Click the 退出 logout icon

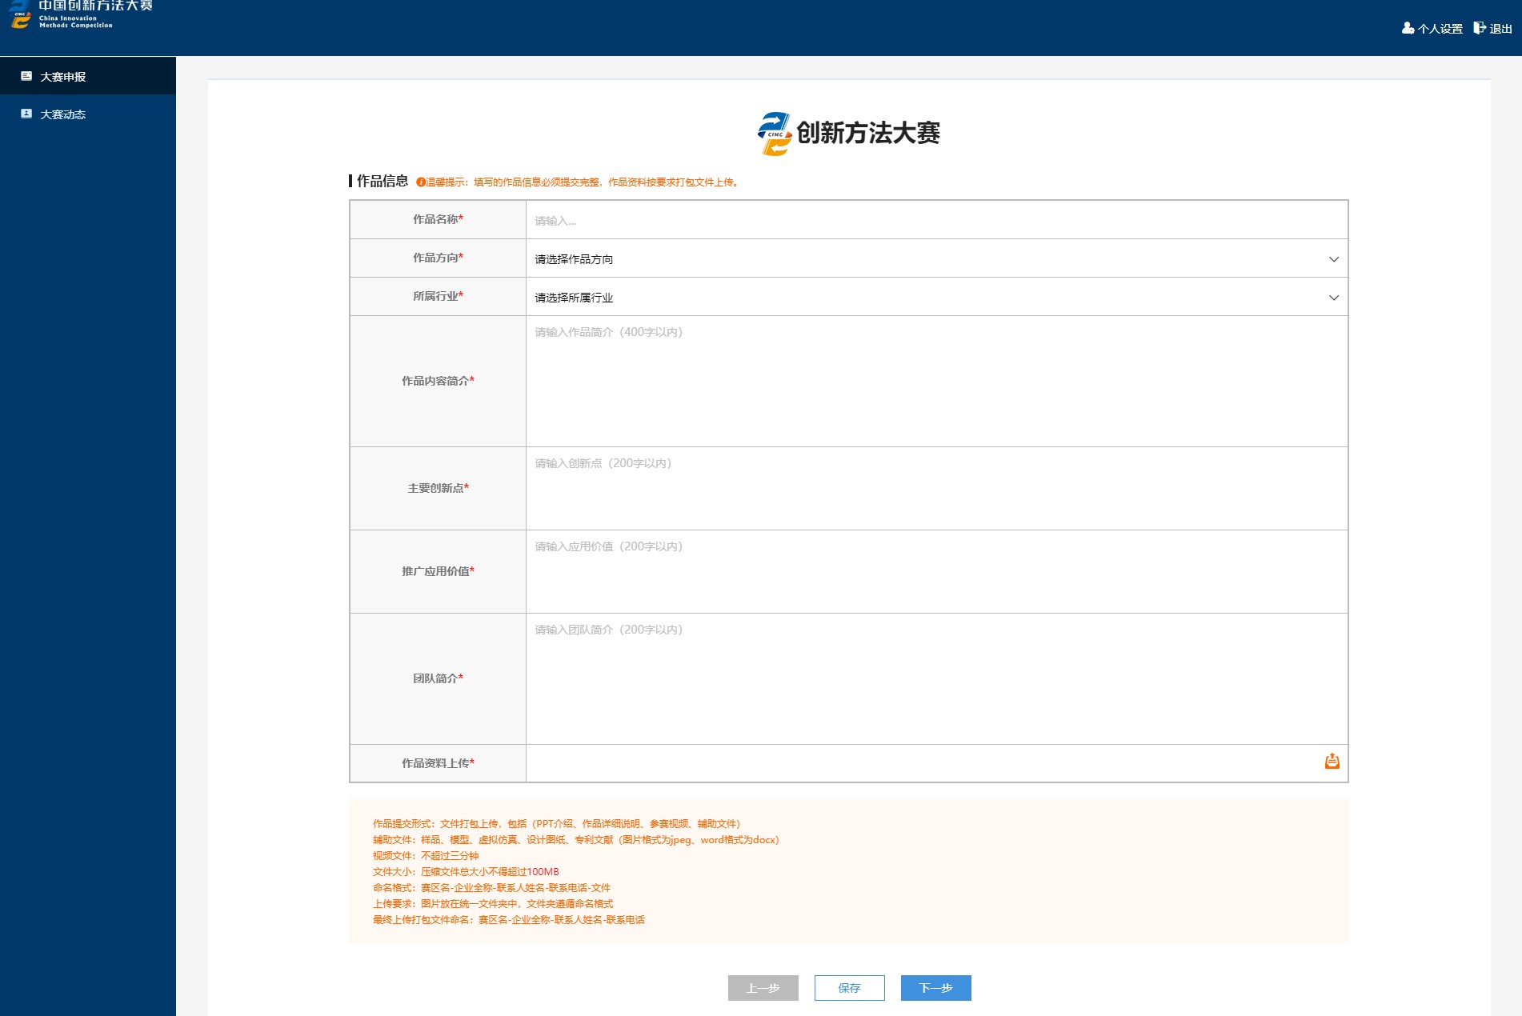(1480, 28)
